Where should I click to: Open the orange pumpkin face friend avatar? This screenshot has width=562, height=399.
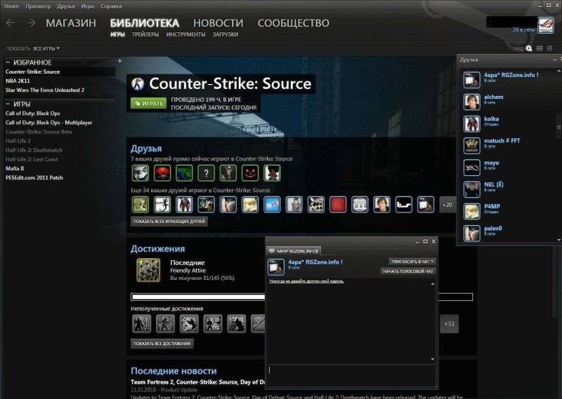[250, 173]
